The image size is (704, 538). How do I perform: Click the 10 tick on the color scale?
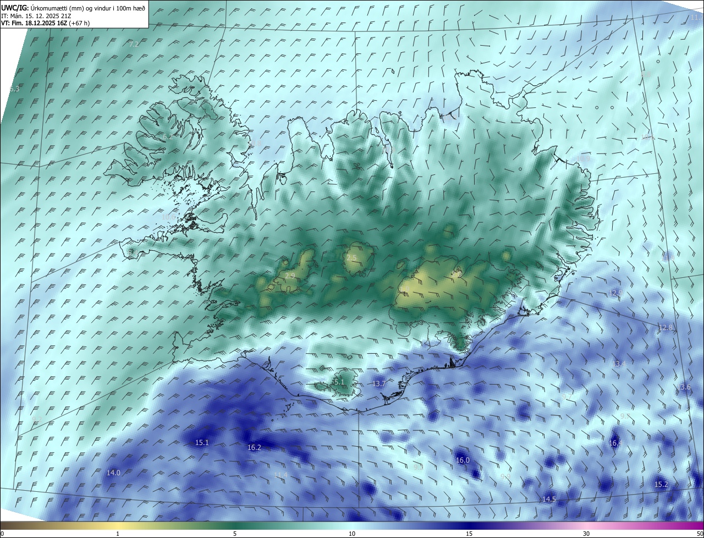tap(352, 534)
